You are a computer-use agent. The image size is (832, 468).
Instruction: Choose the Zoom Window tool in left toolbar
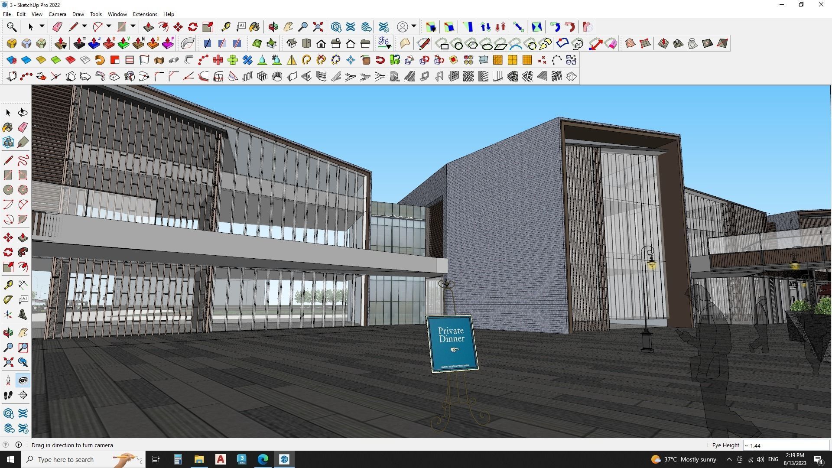click(x=23, y=348)
